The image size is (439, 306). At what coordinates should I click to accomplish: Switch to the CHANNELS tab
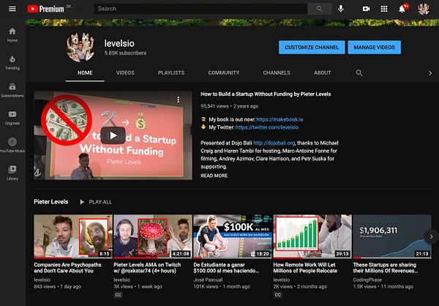(277, 73)
